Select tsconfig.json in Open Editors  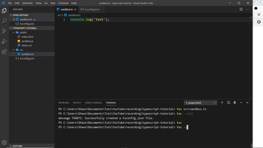click(32, 24)
